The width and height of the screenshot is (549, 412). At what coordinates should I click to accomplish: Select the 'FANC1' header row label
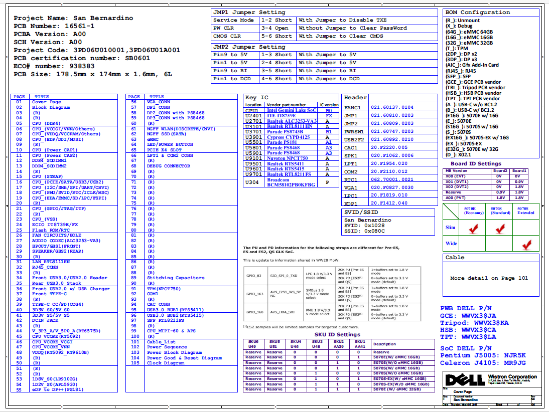(353, 108)
